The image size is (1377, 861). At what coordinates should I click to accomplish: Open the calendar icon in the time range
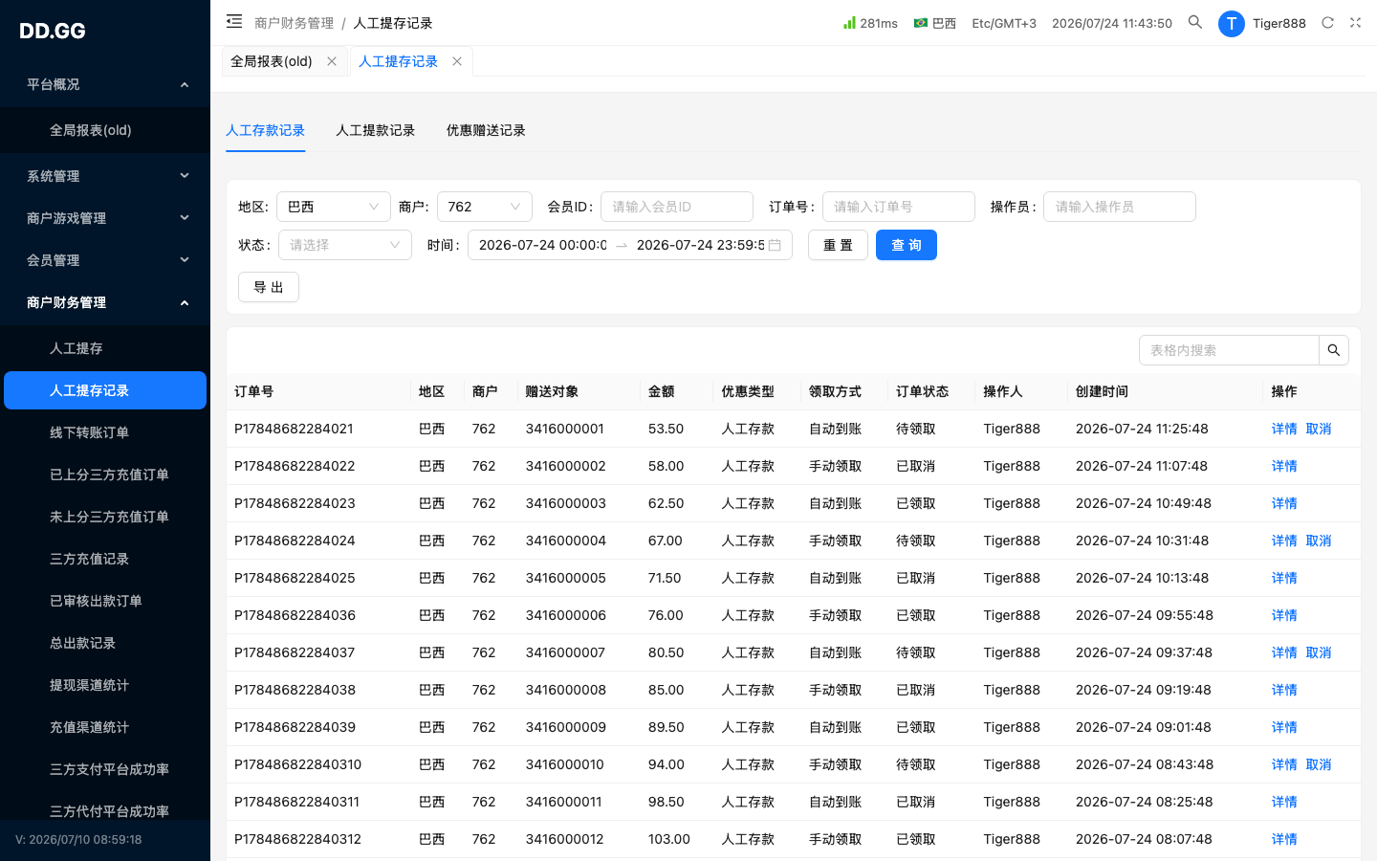[775, 245]
